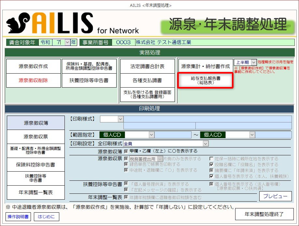The width and height of the screenshot is (299, 226).
Task: Select the 保険料控除申告書 print tab
Action: pyautogui.click(x=36, y=165)
